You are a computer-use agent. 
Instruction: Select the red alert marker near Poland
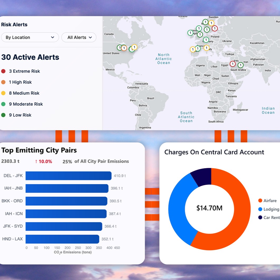point(215,28)
